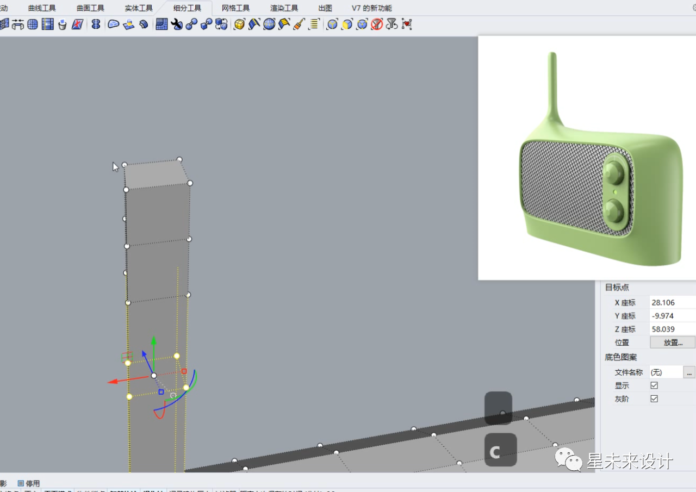Switch to the 曲面工具 tab
The width and height of the screenshot is (696, 492).
[x=90, y=8]
